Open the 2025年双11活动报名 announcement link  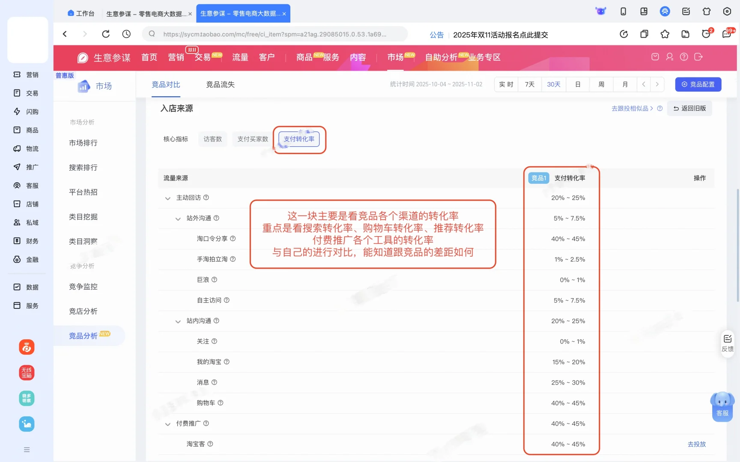[x=501, y=35]
